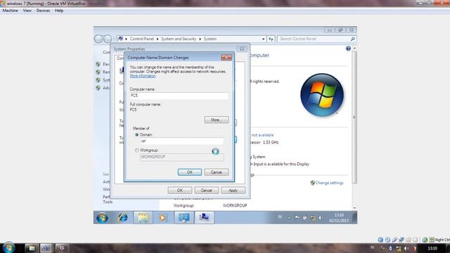Viewport: 450px width, 253px height.
Task: Click the Control Panel taskbar button in guest
Action: click(x=184, y=218)
